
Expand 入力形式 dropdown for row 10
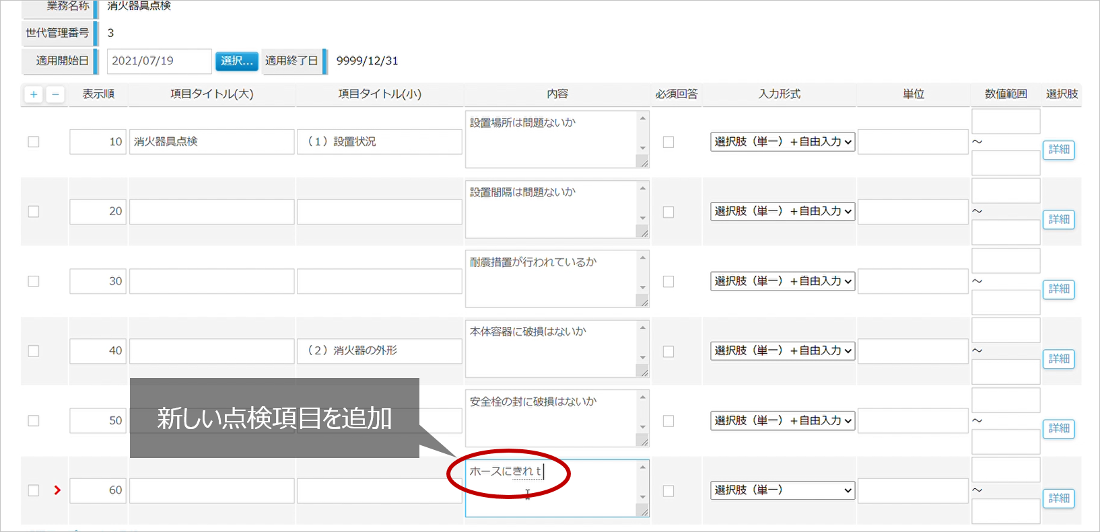click(x=782, y=142)
